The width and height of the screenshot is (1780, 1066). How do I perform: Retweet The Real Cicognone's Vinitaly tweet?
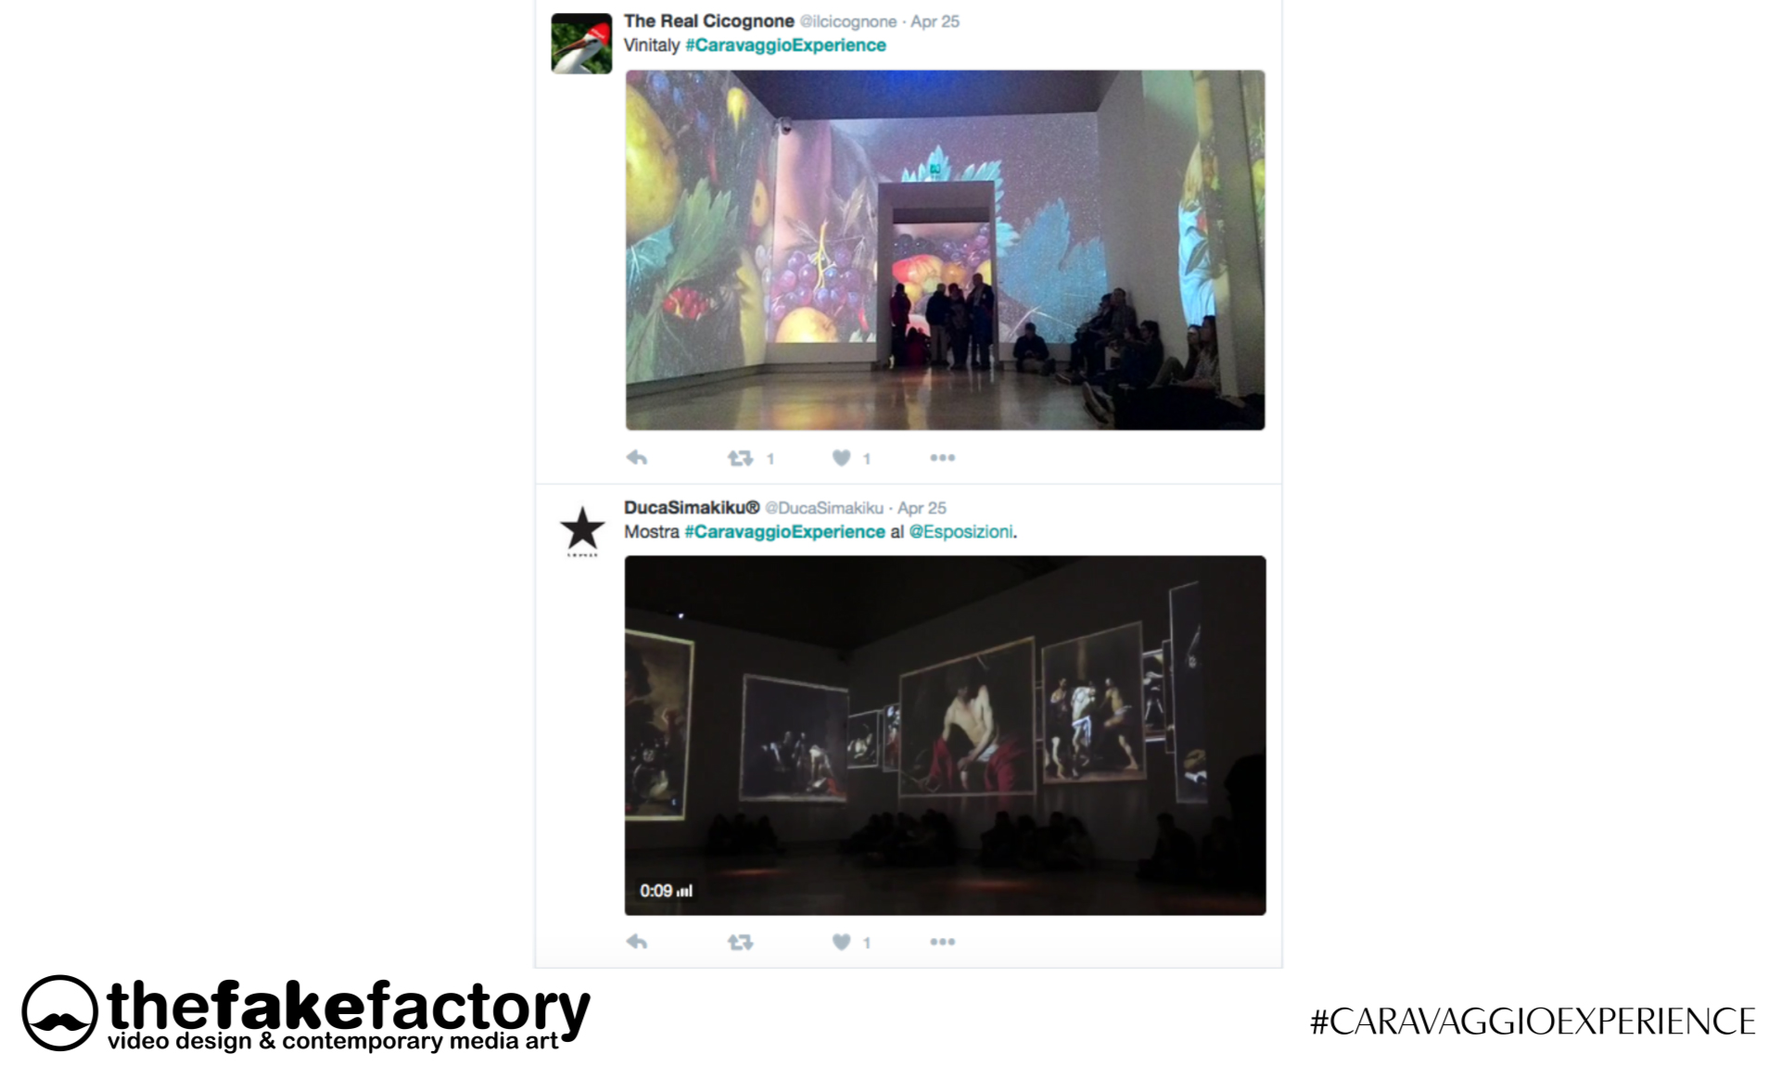pyautogui.click(x=740, y=458)
